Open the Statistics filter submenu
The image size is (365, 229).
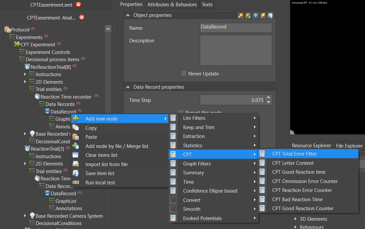click(x=192, y=146)
